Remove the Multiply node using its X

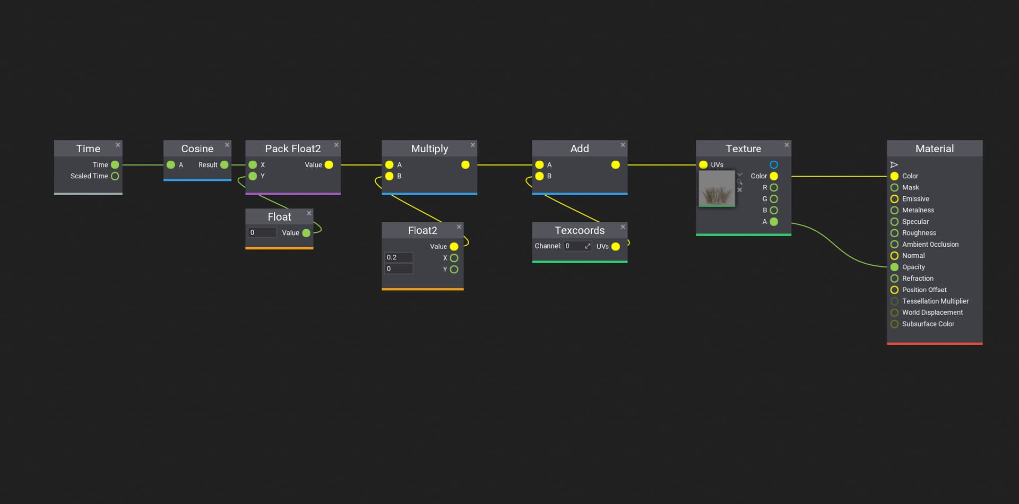coord(472,145)
